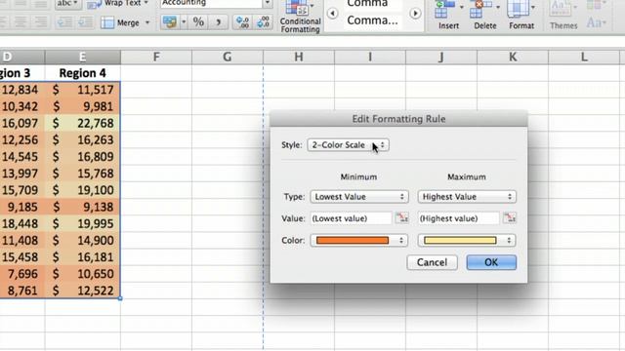Viewport: 625px width, 351px height.
Task: Click cell with value 9,138
Action: (82, 207)
